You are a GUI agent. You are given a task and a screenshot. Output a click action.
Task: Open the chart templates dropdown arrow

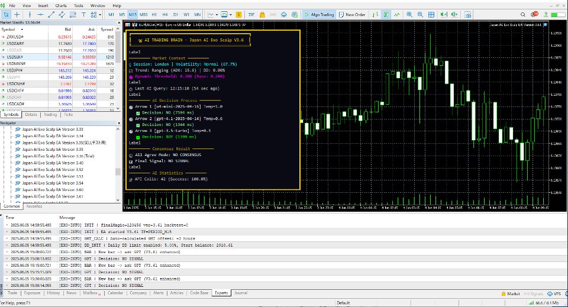coord(230,14)
